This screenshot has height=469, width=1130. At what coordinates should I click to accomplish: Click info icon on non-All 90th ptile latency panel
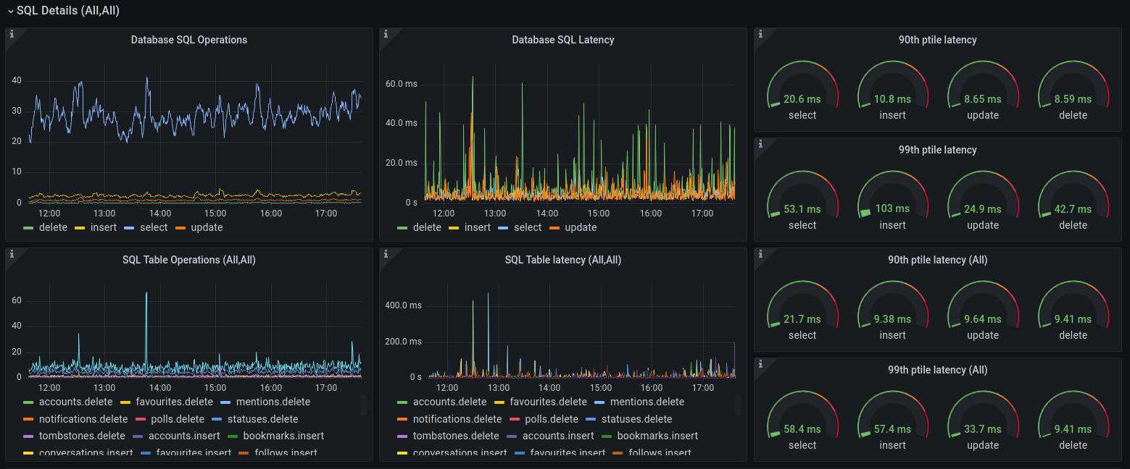point(760,34)
